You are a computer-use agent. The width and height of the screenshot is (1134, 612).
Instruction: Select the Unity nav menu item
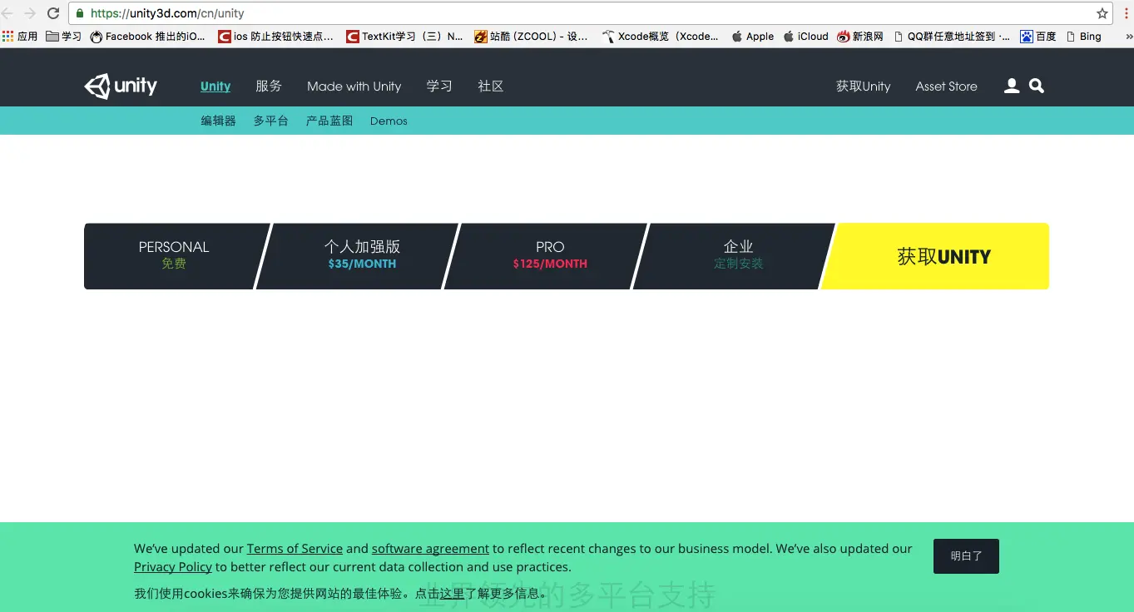click(x=215, y=86)
